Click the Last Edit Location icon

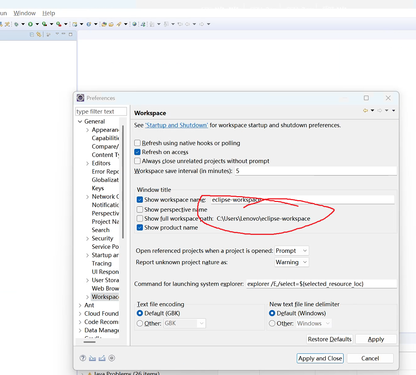180,24
